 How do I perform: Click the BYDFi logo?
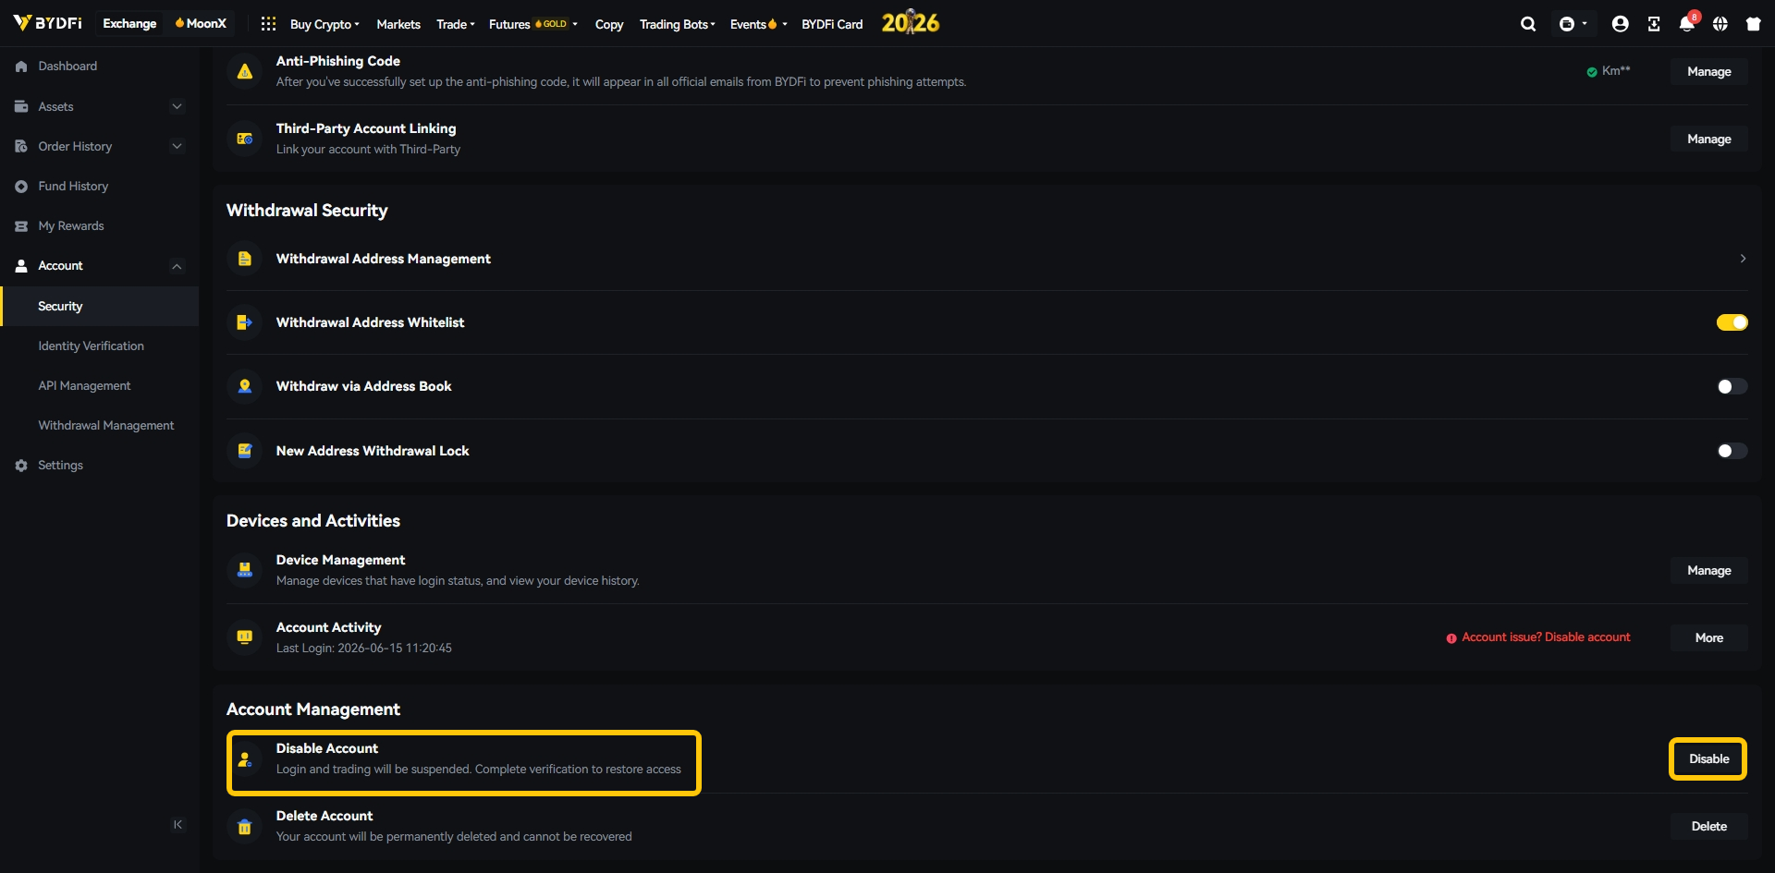pyautogui.click(x=47, y=23)
